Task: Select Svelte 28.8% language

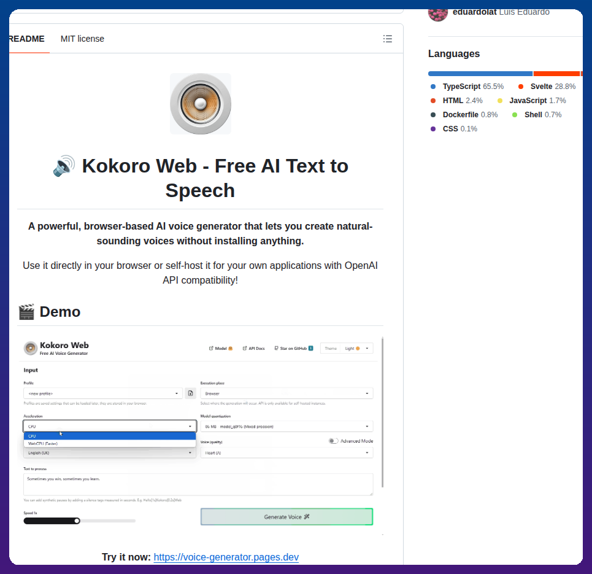Action: pyautogui.click(x=547, y=87)
